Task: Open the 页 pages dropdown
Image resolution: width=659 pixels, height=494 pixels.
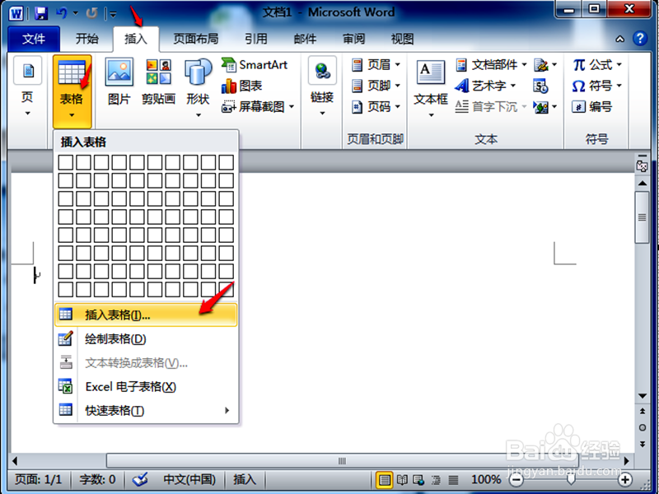Action: tap(27, 88)
